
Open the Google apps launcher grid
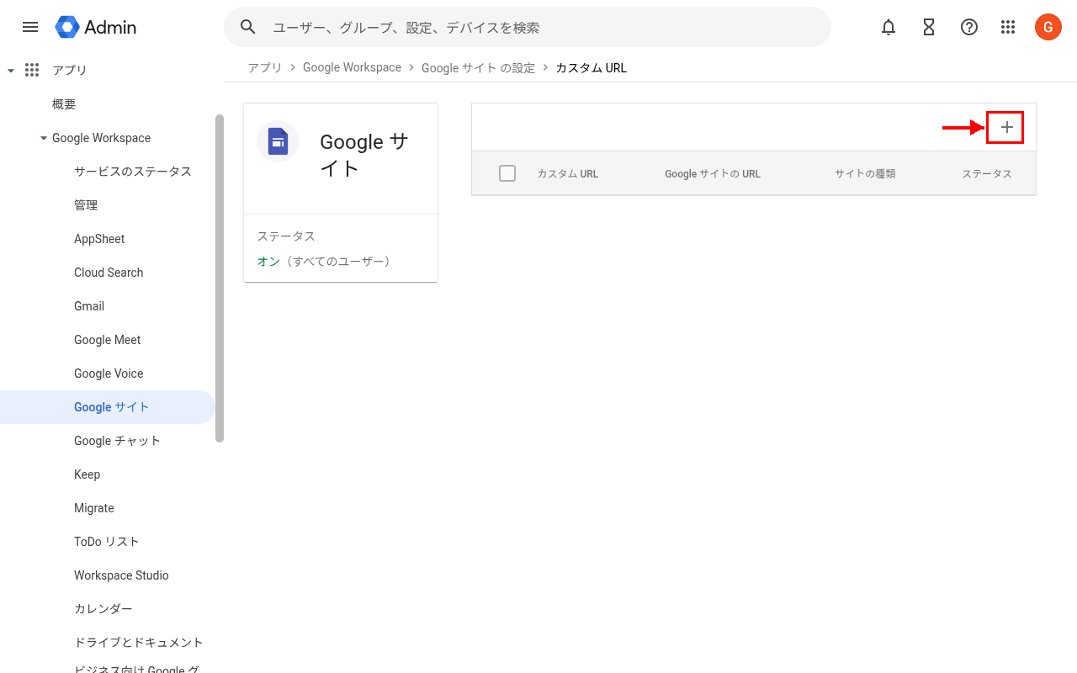pos(1008,27)
